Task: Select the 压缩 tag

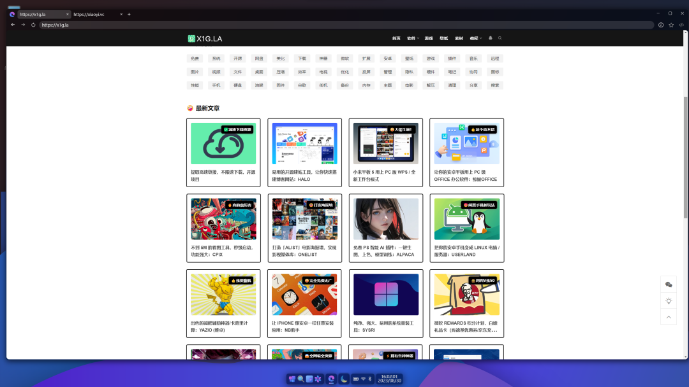Action: click(x=280, y=72)
